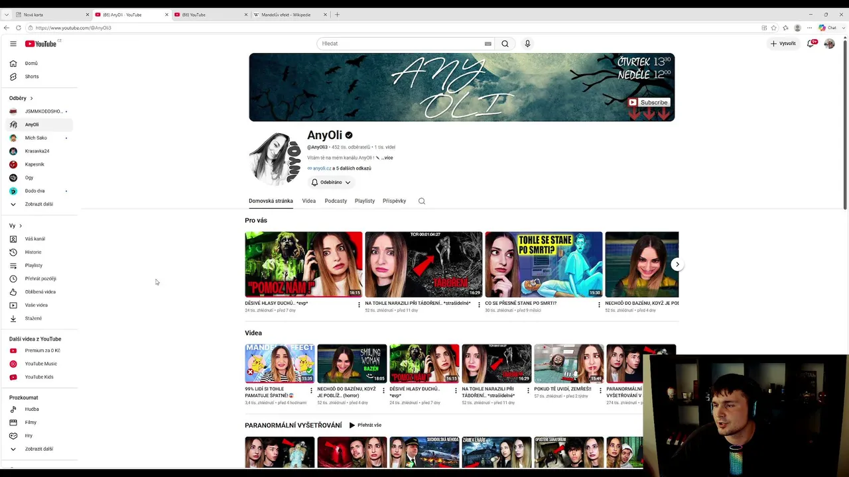
Task: Go back with browser back arrow
Action: pos(7,28)
